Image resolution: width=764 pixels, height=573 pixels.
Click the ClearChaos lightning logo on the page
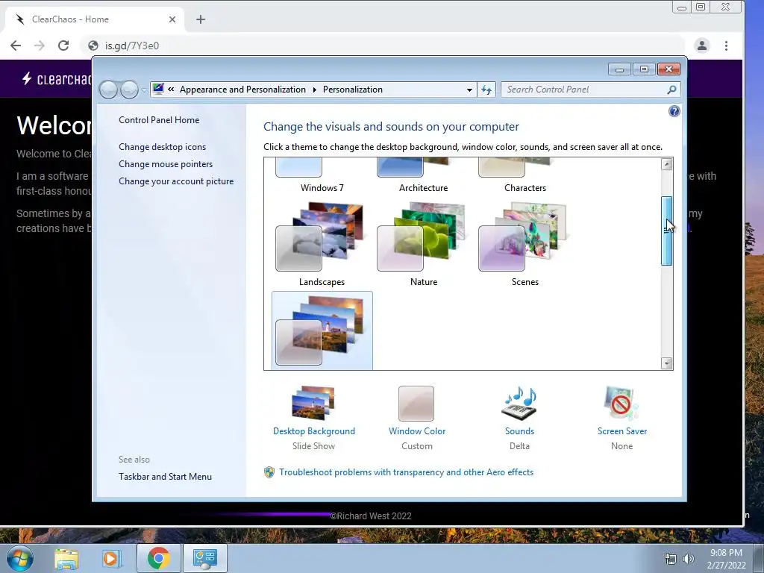pyautogui.click(x=28, y=78)
